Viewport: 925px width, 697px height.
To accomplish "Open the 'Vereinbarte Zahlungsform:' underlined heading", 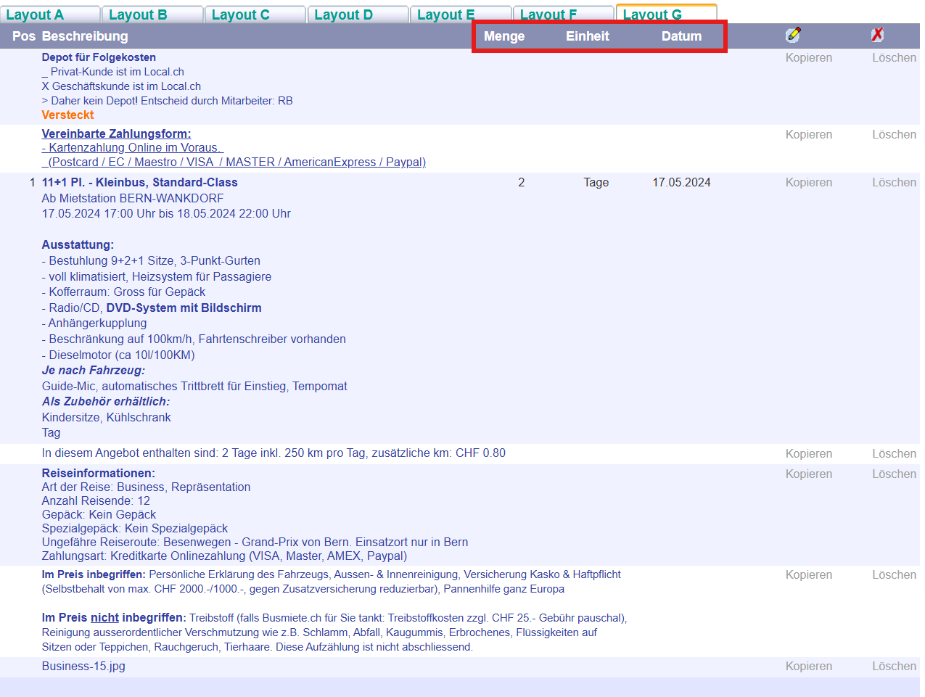I will click(x=117, y=133).
